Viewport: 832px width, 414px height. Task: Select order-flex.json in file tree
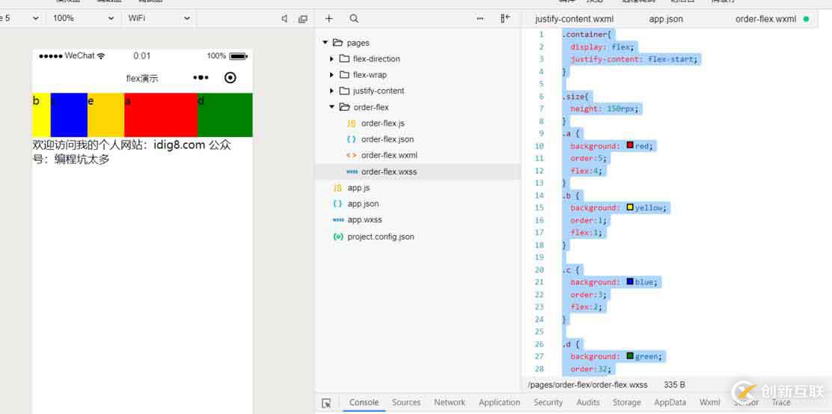point(417,139)
